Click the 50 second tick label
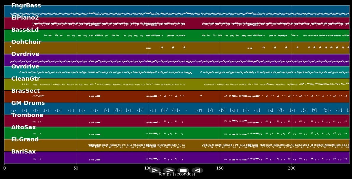 (76, 168)
